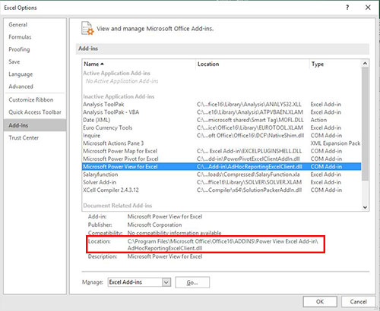
Task: Click the Help question mark icon
Action: click(347, 8)
